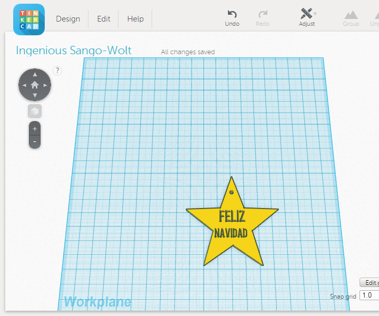
Task: Select the NAVIDAD text on star
Action: pos(231,233)
